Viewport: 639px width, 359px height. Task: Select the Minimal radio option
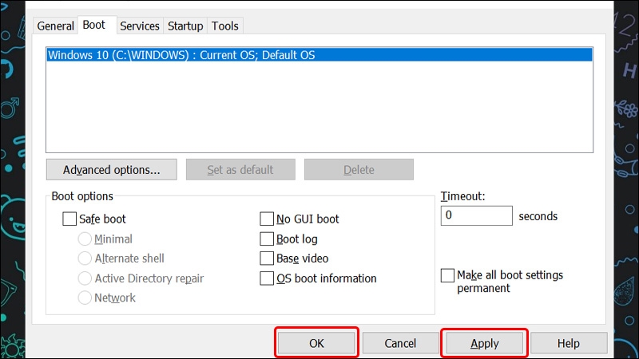pyautogui.click(x=85, y=239)
